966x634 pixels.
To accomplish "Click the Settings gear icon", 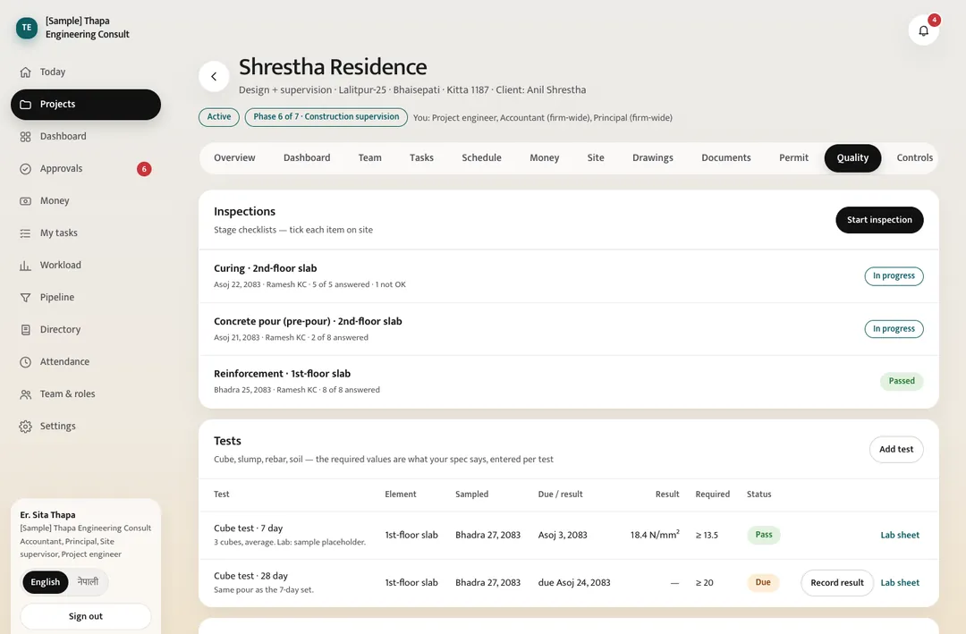I will (25, 427).
